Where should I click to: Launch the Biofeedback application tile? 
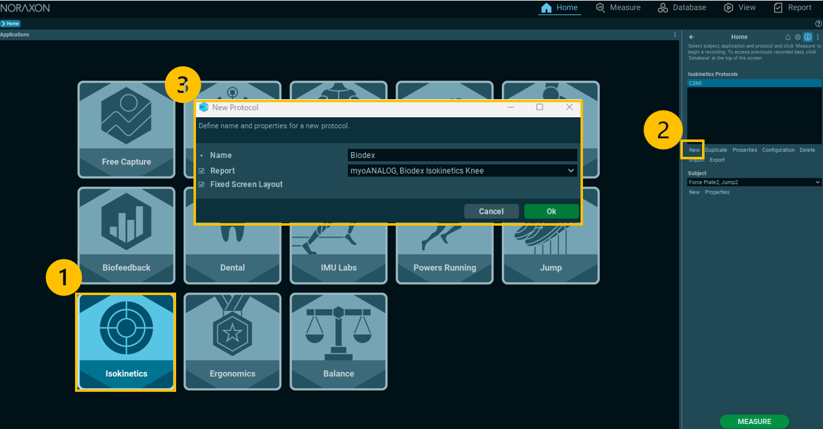pos(127,235)
